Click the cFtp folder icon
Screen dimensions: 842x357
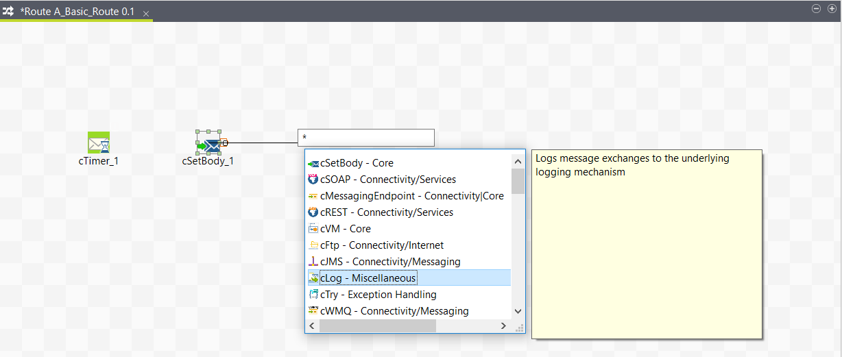point(313,245)
